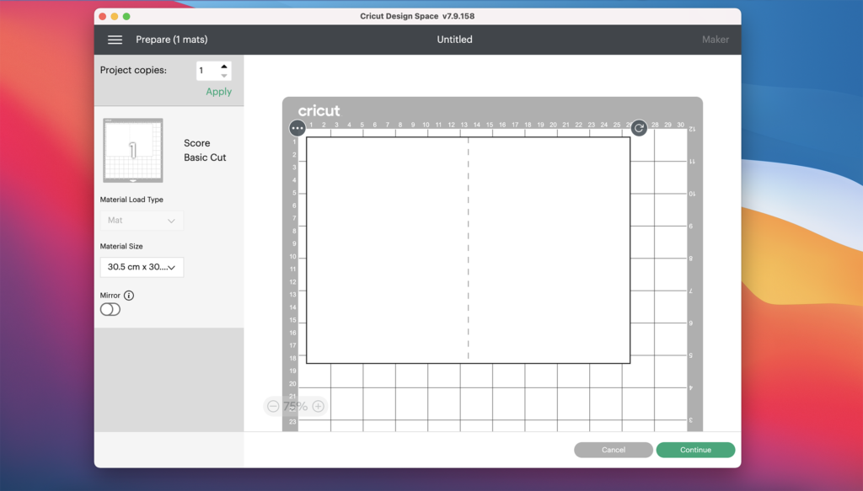Click the Mirror info icon
Screen dimensions: 863x491
[129, 296]
